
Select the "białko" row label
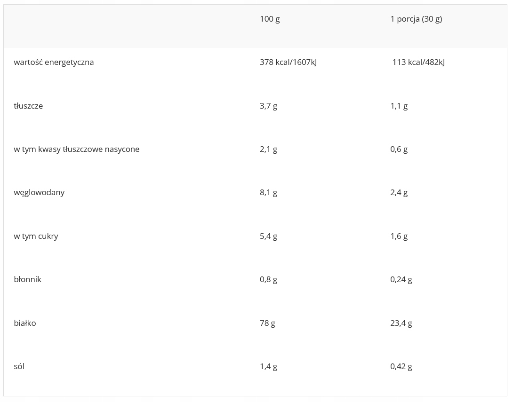(x=25, y=323)
